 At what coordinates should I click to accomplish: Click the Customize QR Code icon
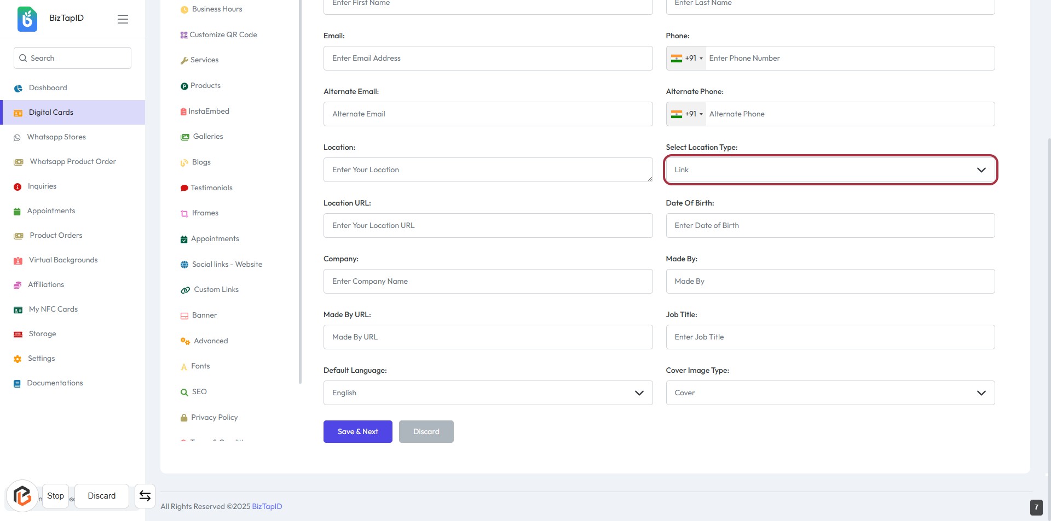184,35
